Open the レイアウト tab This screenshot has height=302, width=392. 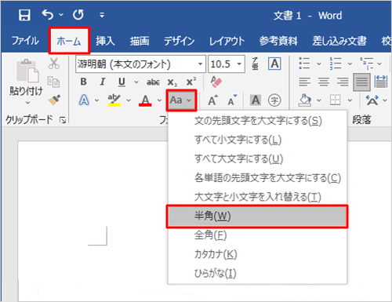pos(227,41)
